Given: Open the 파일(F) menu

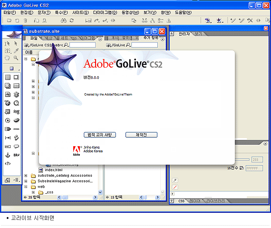Looking at the screenshot, I should click(10, 12).
